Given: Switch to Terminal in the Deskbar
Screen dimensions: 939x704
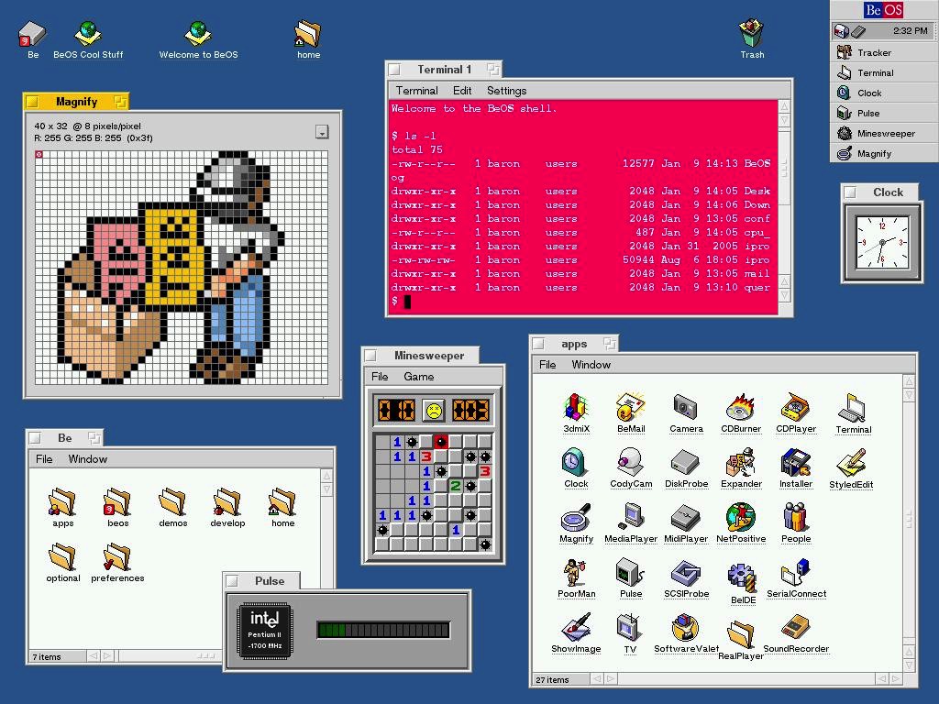Looking at the screenshot, I should tap(884, 73).
